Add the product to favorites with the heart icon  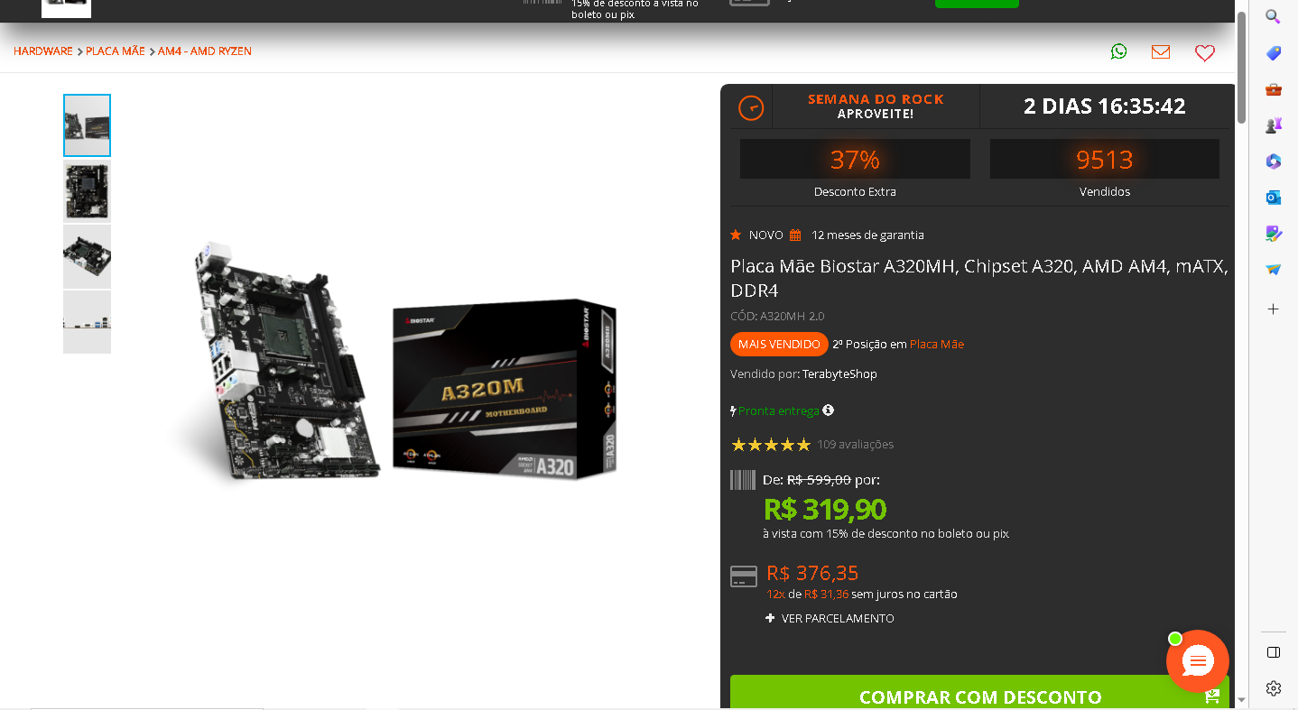coord(1205,53)
